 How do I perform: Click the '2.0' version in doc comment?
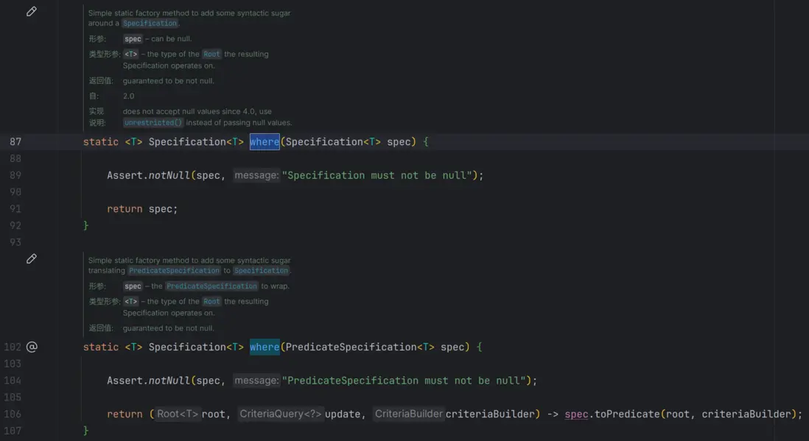pyautogui.click(x=128, y=96)
